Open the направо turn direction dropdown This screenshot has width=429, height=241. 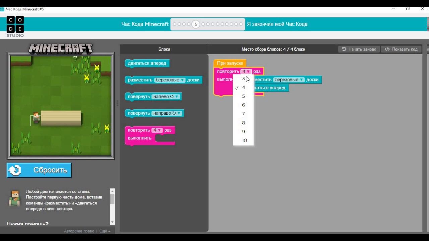pyautogui.click(x=167, y=113)
